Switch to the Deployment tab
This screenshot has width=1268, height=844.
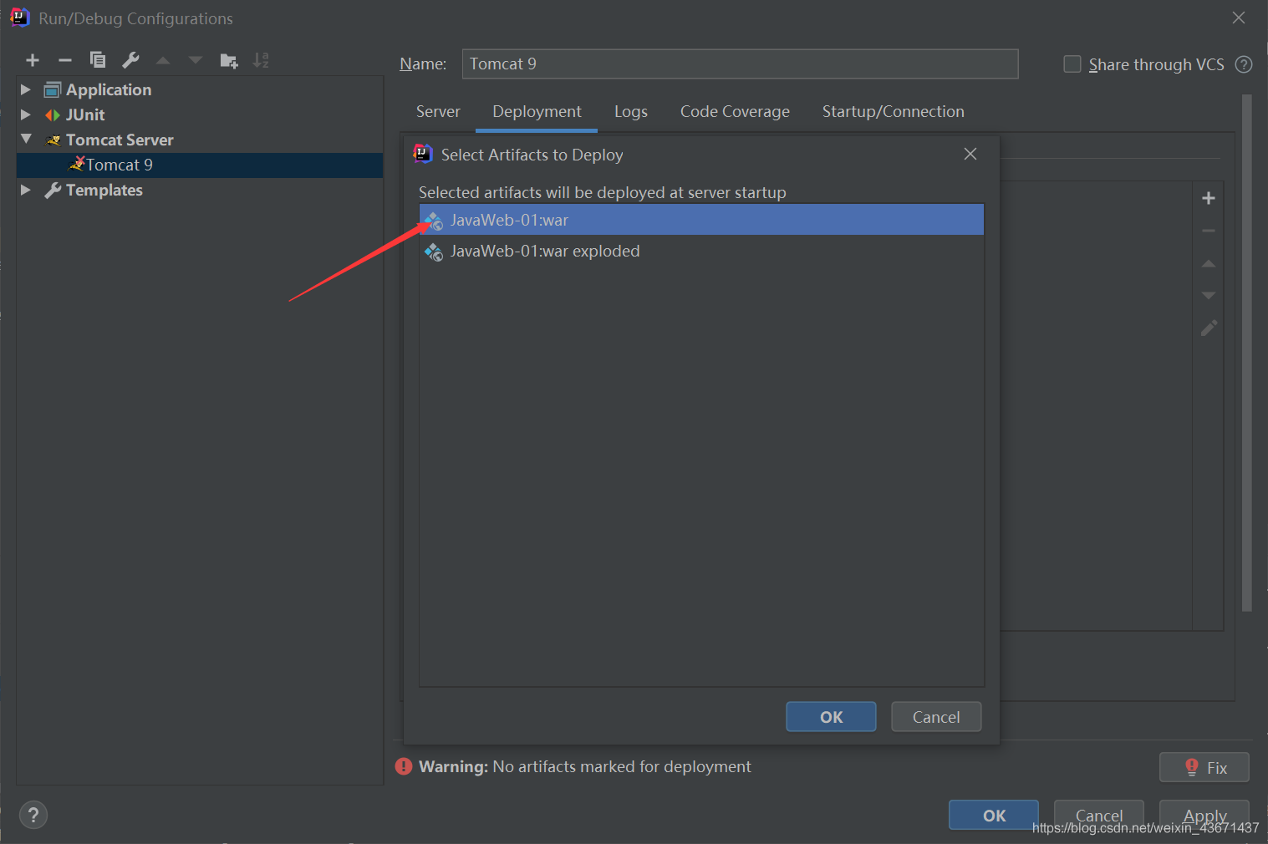click(537, 112)
